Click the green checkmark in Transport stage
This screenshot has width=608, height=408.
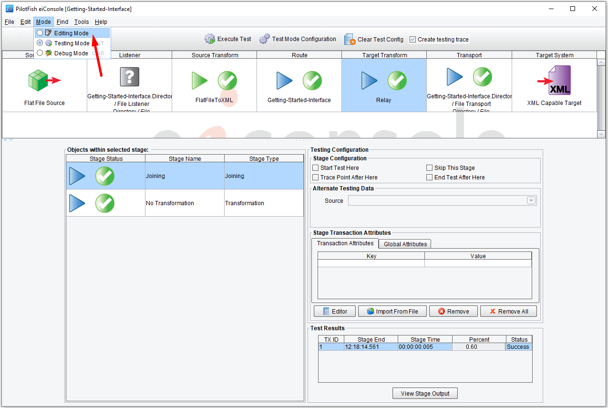click(483, 76)
